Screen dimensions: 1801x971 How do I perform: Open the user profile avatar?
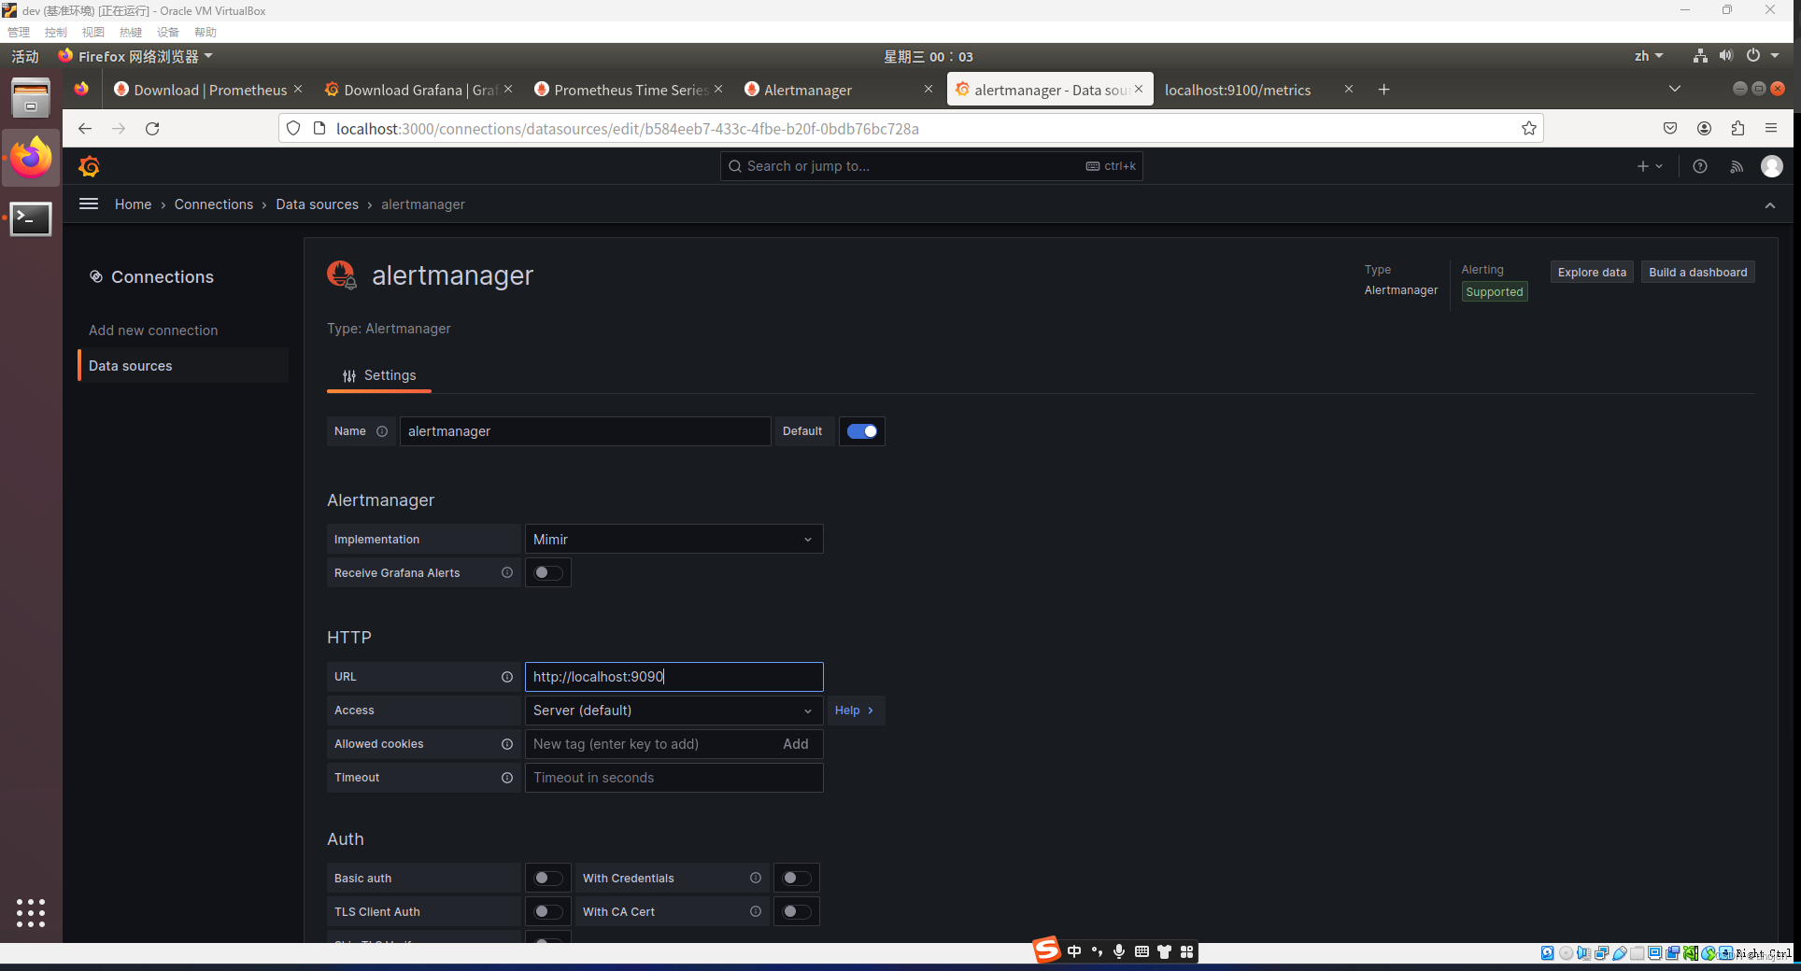click(1772, 166)
